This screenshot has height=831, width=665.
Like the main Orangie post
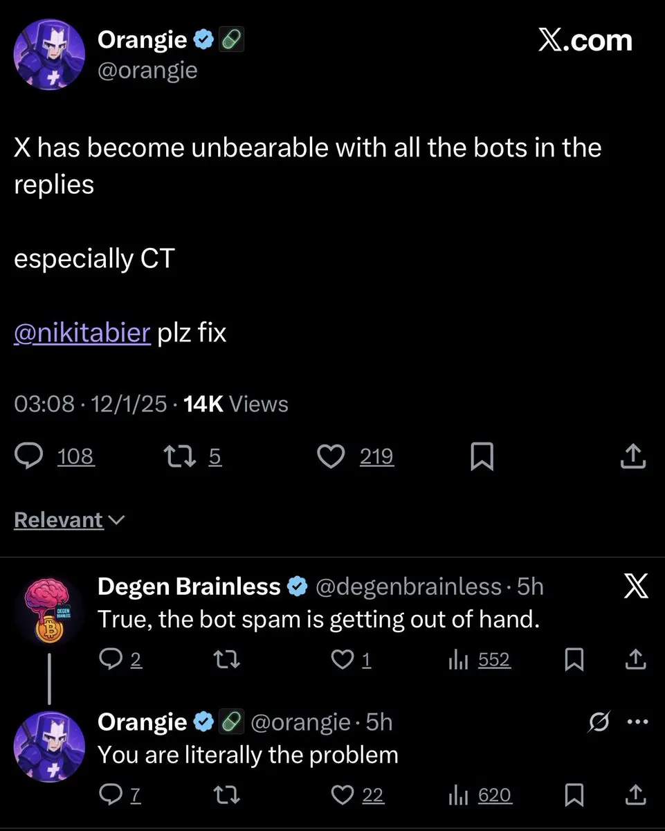tap(331, 456)
